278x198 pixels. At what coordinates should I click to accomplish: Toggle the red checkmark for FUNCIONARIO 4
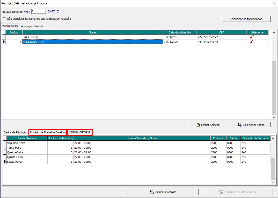coord(251,42)
